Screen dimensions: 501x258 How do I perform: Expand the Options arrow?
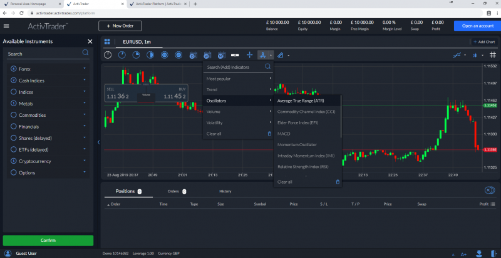tap(85, 172)
